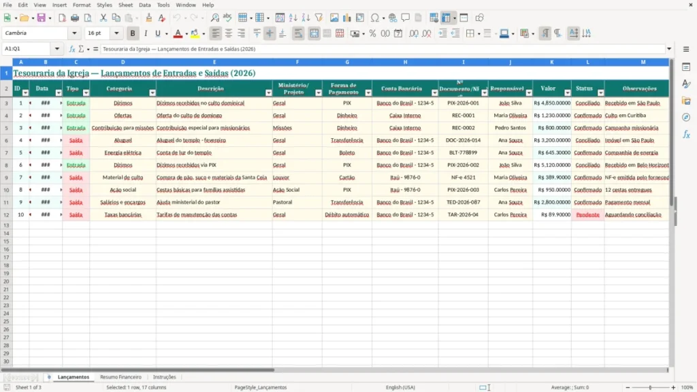
Task: Click the Clone Formatting paintbrush icon
Action: (149, 18)
